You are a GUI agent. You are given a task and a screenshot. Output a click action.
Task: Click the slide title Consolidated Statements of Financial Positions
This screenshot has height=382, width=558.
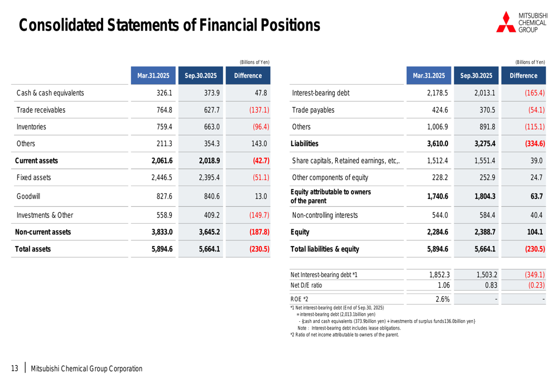170,25
